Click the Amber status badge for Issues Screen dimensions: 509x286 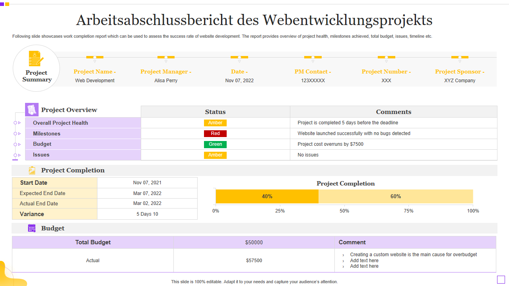[x=215, y=155]
